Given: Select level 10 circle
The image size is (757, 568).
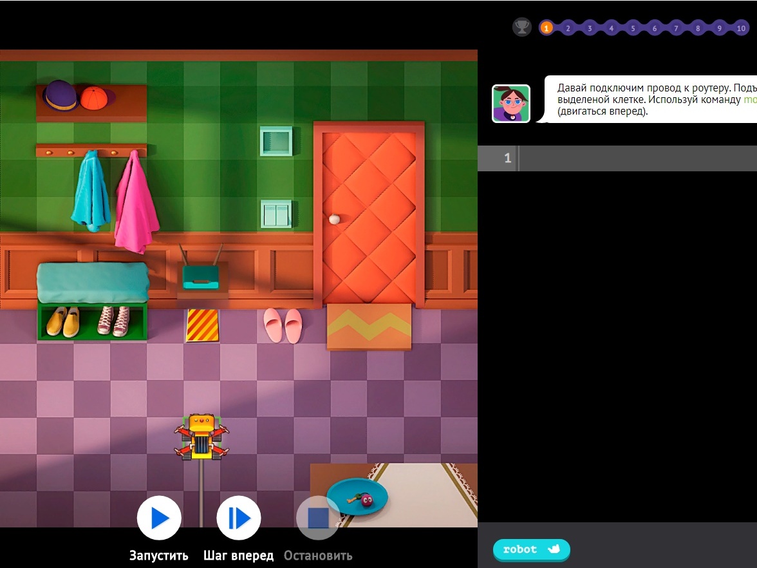Looking at the screenshot, I should point(742,28).
